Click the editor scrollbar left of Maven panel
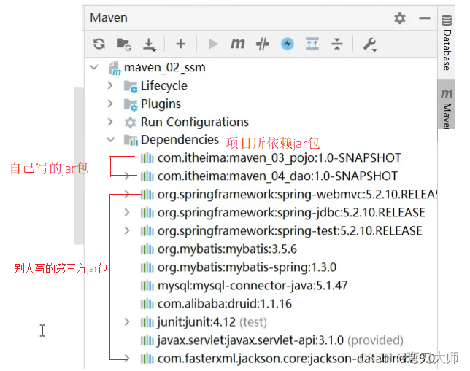This screenshot has width=470, height=371. pyautogui.click(x=79, y=166)
